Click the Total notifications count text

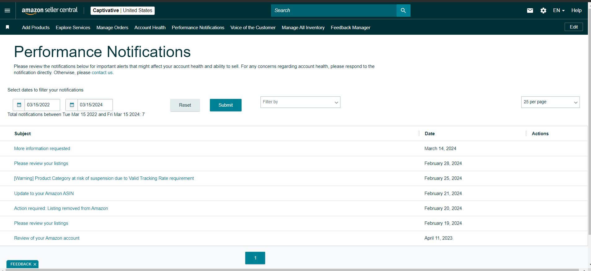coord(76,114)
